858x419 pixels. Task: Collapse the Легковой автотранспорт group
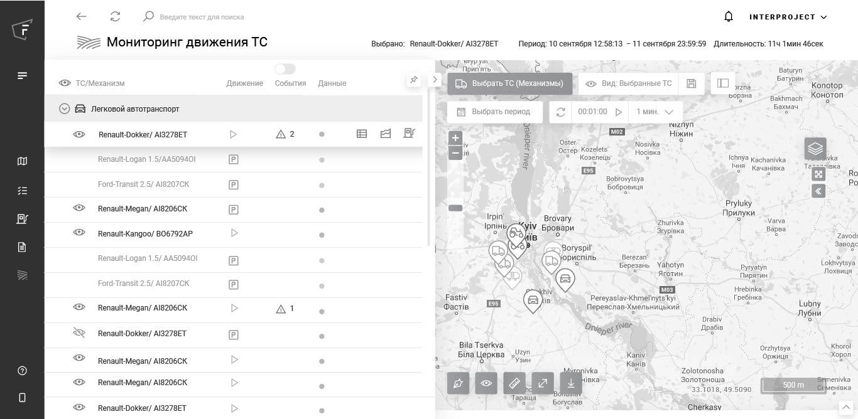pos(64,109)
